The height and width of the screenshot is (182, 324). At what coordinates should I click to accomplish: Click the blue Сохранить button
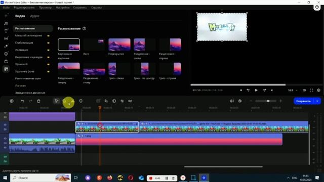pos(303,101)
